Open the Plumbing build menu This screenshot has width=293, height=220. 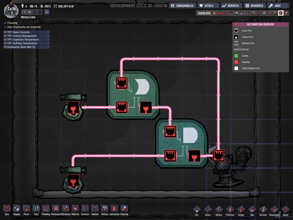click(x=46, y=209)
